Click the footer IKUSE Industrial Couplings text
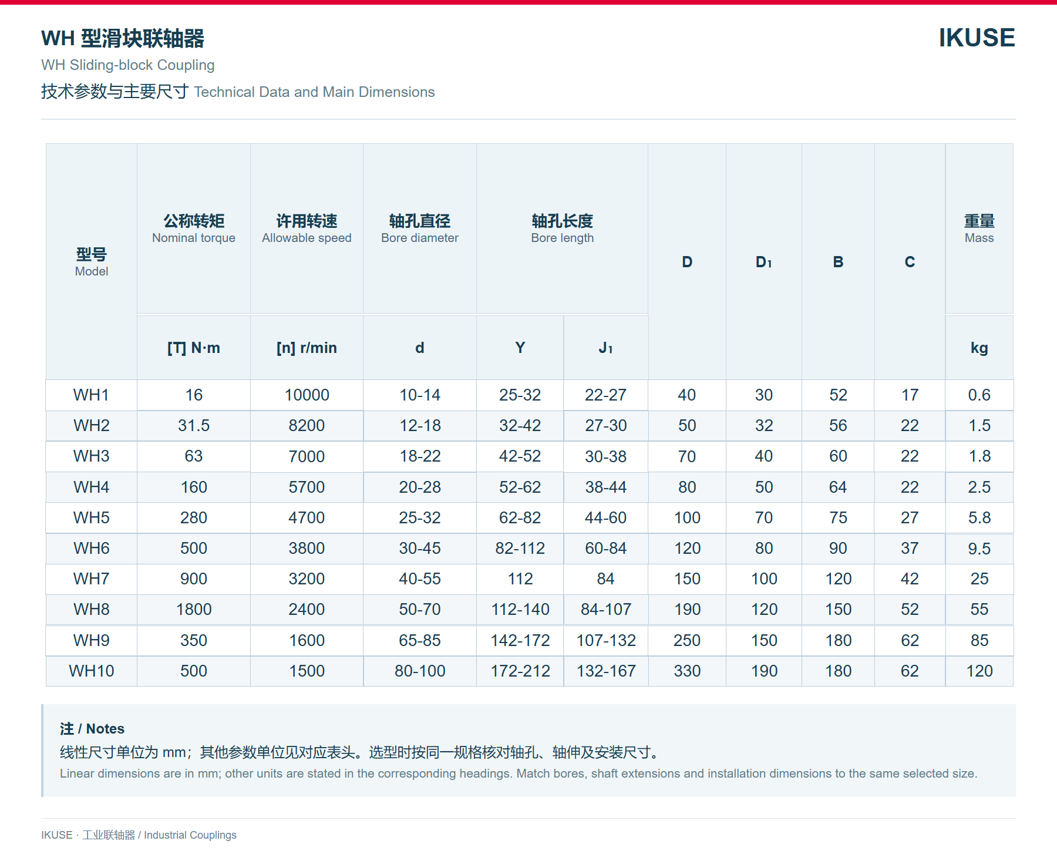 (x=139, y=835)
